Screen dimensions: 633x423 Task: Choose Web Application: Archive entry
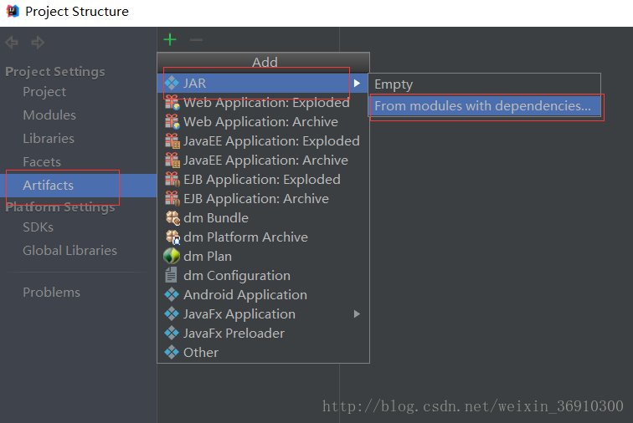point(263,122)
